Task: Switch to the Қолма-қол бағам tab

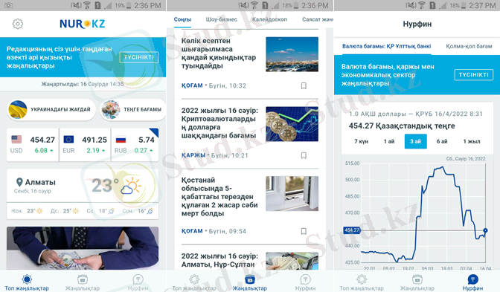Action: (x=469, y=46)
